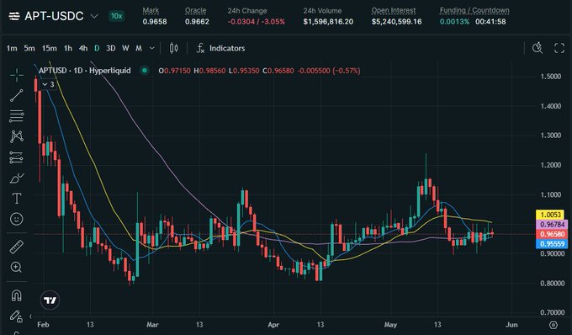The height and width of the screenshot is (335, 572).
Task: Expand more timeframe options chevron
Action: tap(152, 48)
